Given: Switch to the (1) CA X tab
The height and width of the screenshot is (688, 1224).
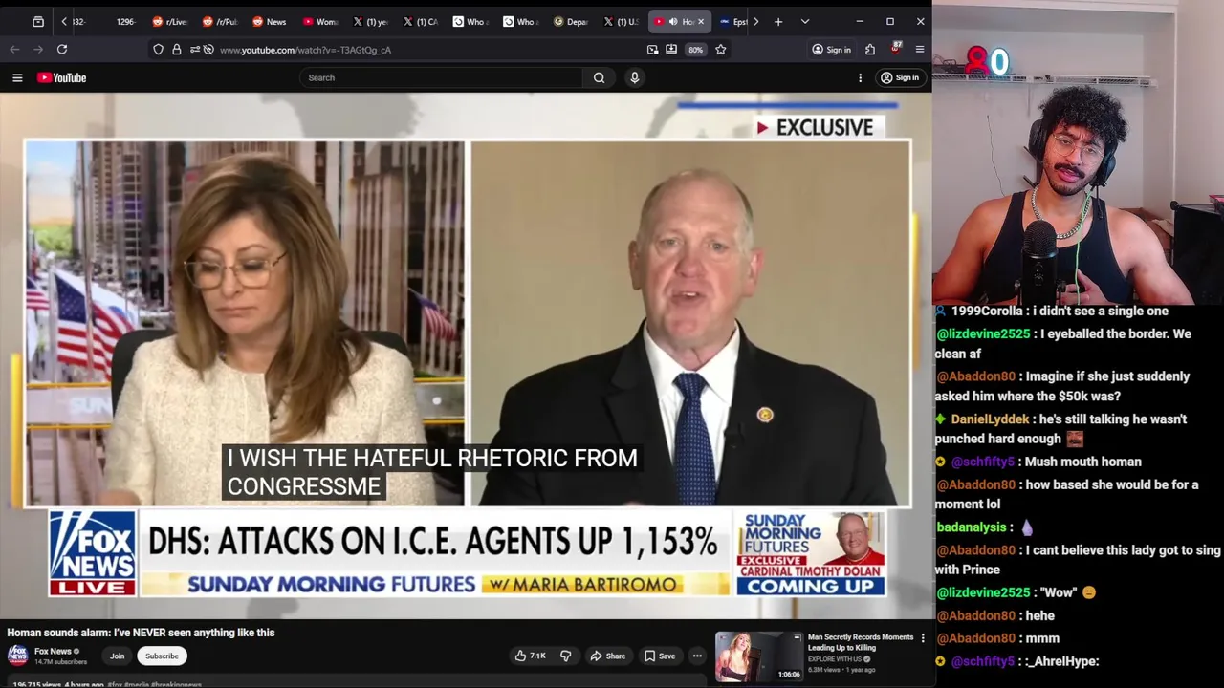Looking at the screenshot, I should (419, 21).
